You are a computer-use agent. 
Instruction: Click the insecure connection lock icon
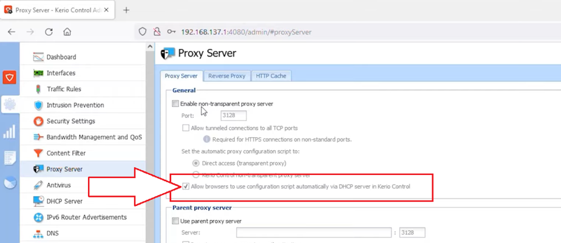157,32
